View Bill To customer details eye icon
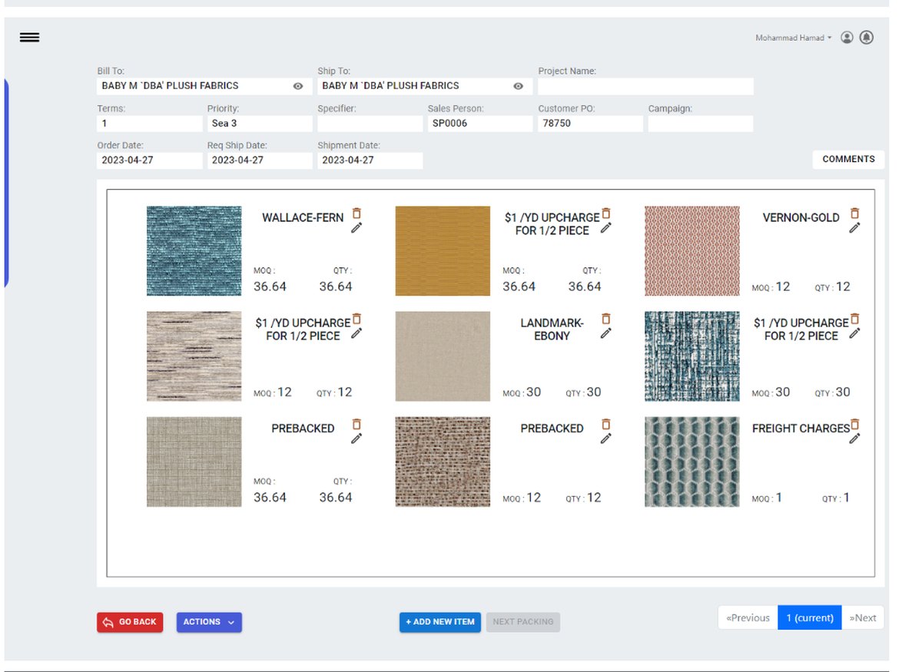Screen dimensions: 922x672 tap(298, 86)
